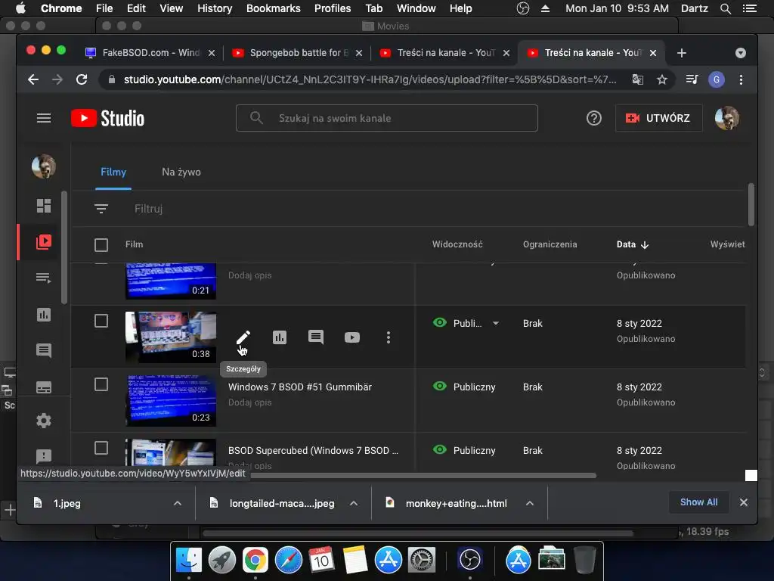The height and width of the screenshot is (581, 774).
Task: Open the three-dot options for 0:38 video
Action: pos(389,337)
